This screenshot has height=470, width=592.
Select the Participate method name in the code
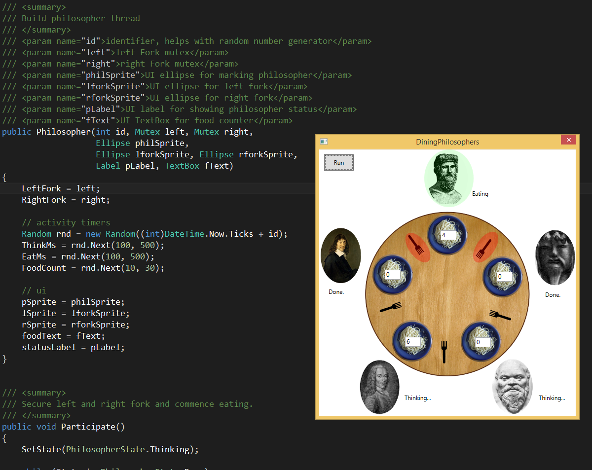click(93, 426)
